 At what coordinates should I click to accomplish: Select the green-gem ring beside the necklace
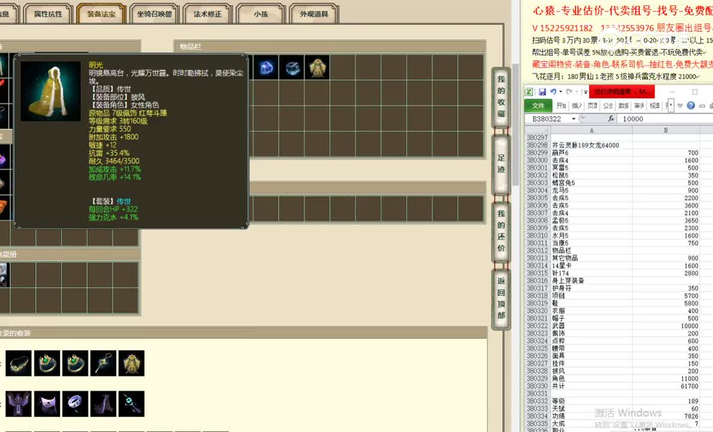click(47, 363)
